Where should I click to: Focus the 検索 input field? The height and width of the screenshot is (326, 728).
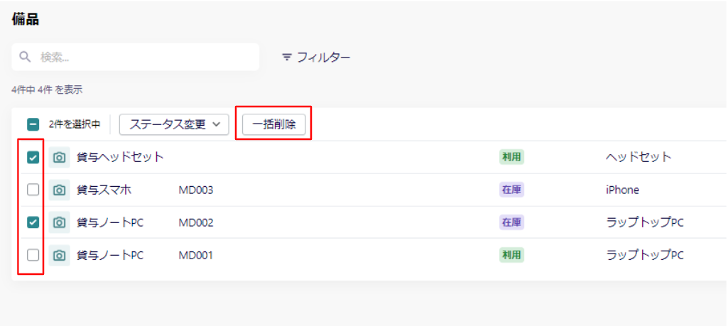136,57
